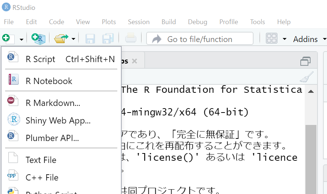Open the Session menu
Screen dimensions: 327x194
click(x=139, y=22)
